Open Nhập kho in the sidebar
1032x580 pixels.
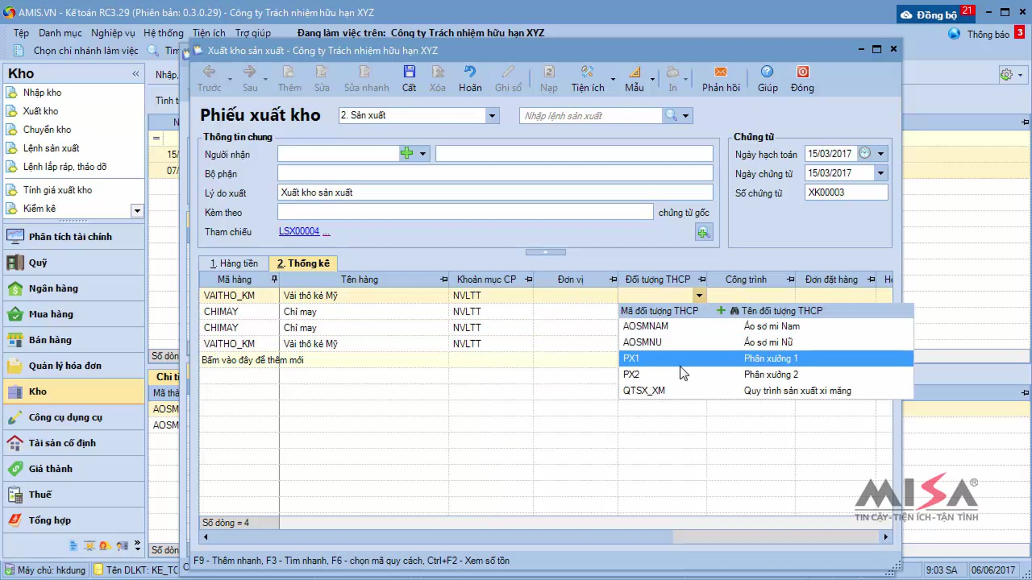[42, 92]
